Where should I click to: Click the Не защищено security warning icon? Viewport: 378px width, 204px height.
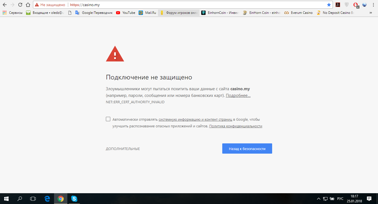click(x=37, y=5)
